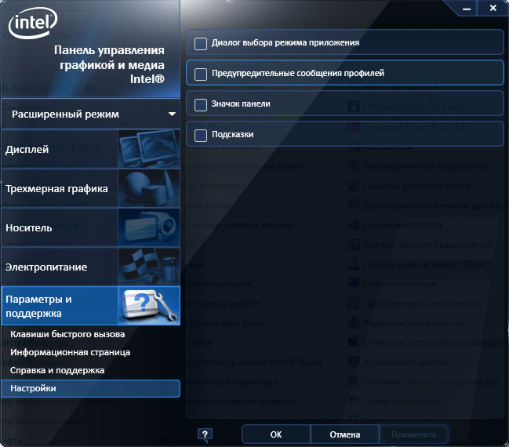Viewport: 509px width, 447px height.
Task: Enable the Подсказки checkbox
Action: [x=201, y=136]
